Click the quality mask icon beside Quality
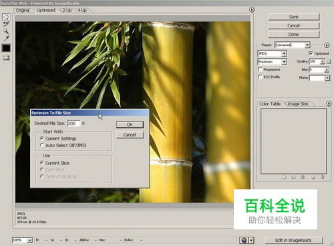334x246 pixels. pyautogui.click(x=329, y=61)
